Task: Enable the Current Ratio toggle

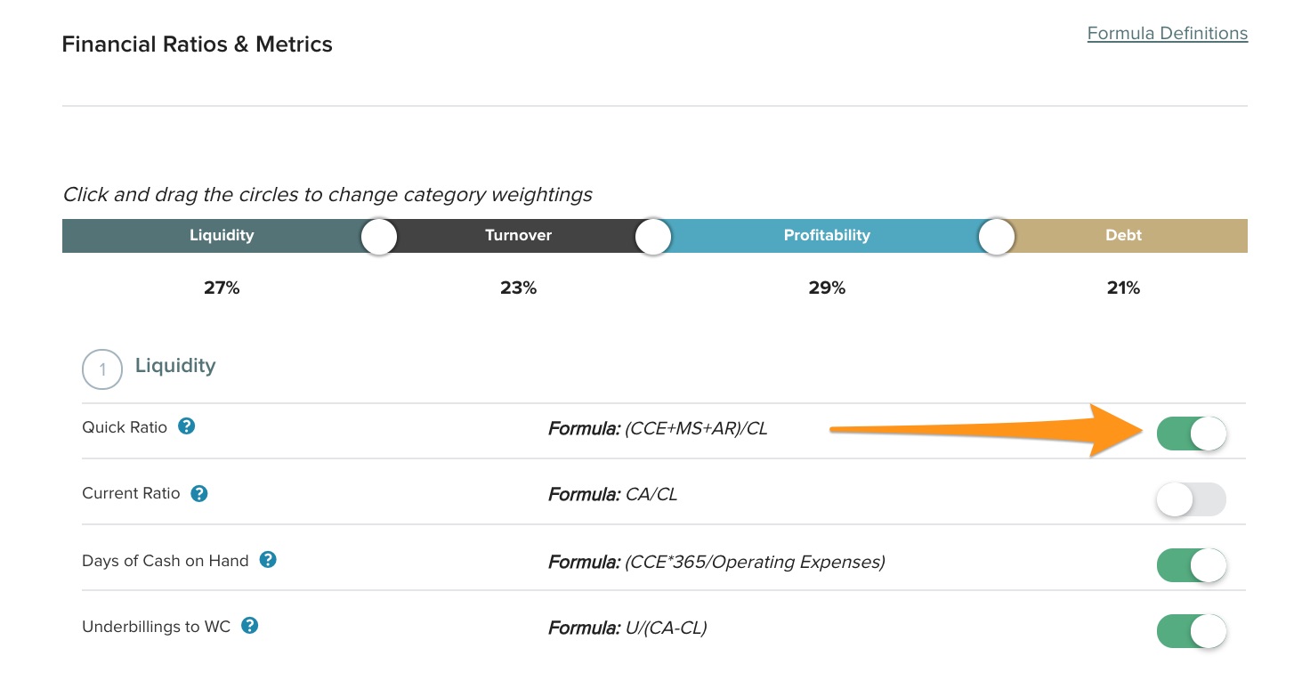Action: click(x=1191, y=500)
